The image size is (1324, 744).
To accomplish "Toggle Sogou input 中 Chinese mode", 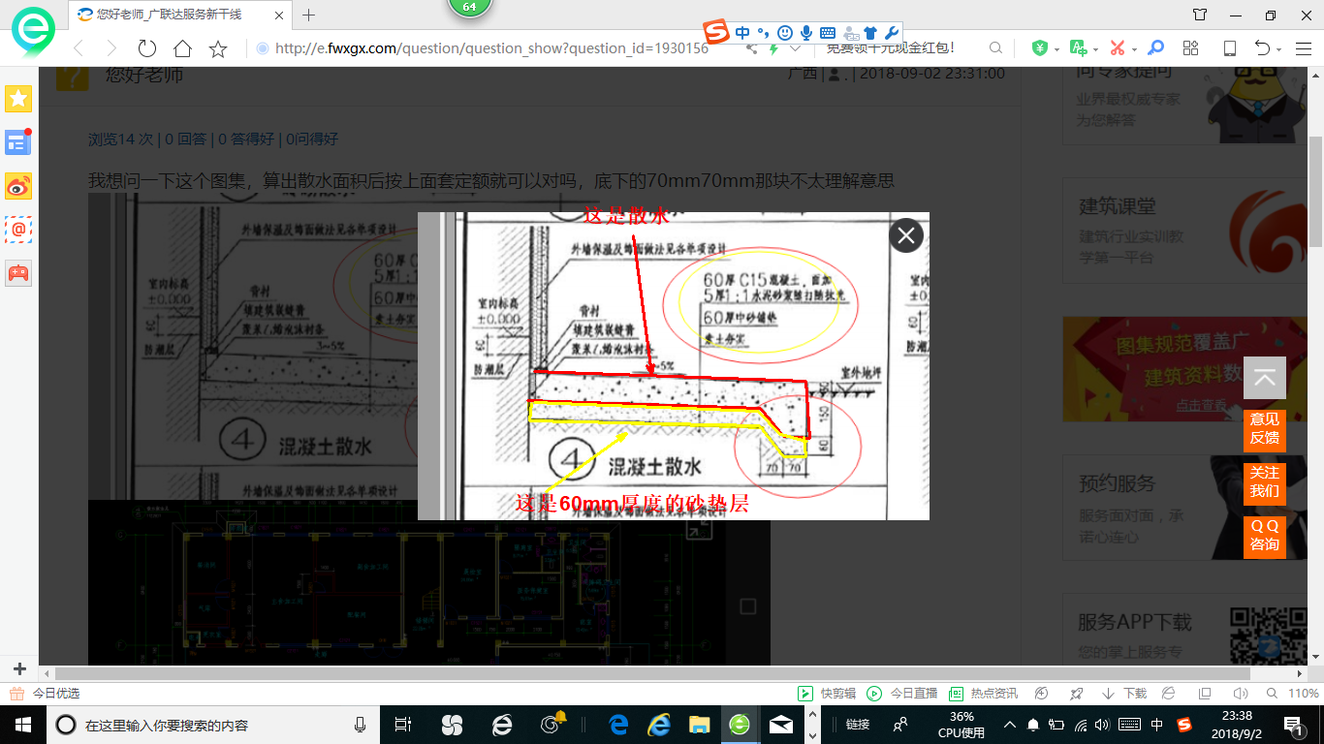I will tap(742, 33).
